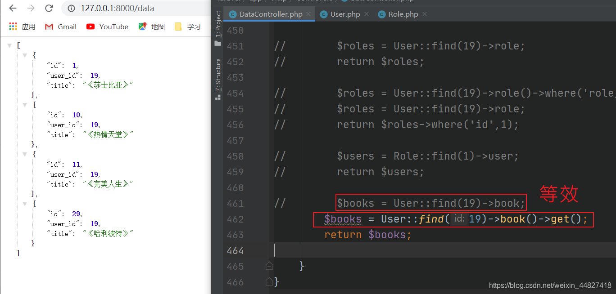Click commented 'return $roles;' on line 452

click(x=380, y=62)
